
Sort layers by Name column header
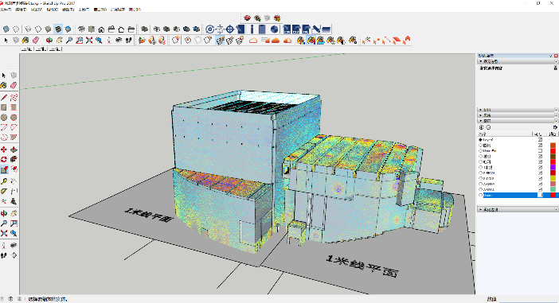[505, 134]
